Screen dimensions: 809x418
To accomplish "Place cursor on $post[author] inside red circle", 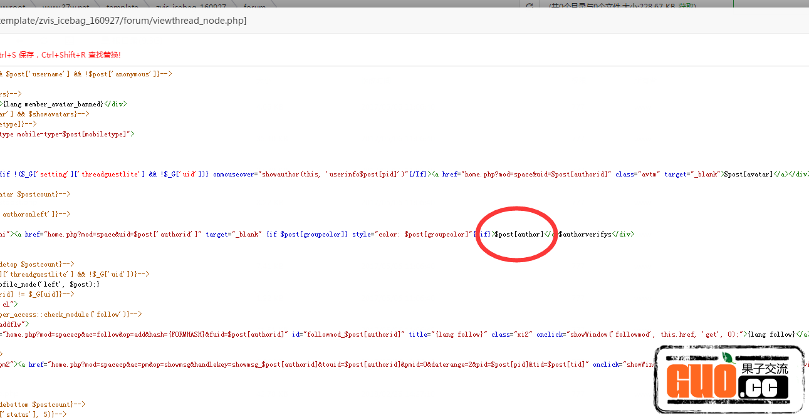I will [x=519, y=234].
